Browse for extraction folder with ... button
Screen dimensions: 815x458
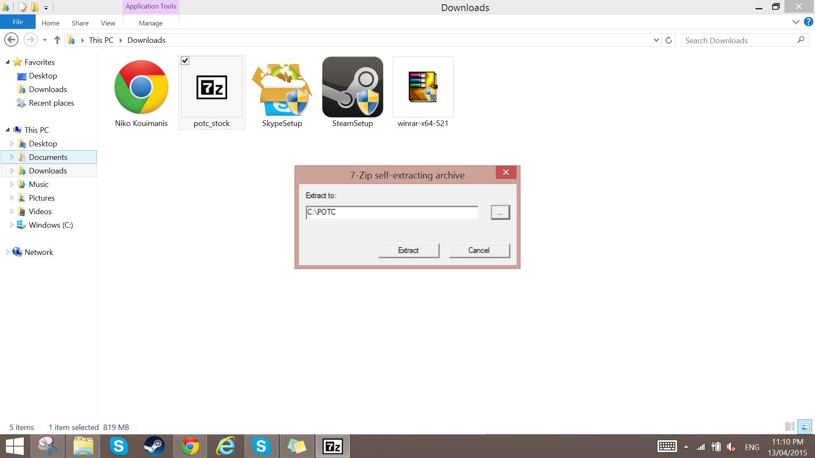click(500, 212)
